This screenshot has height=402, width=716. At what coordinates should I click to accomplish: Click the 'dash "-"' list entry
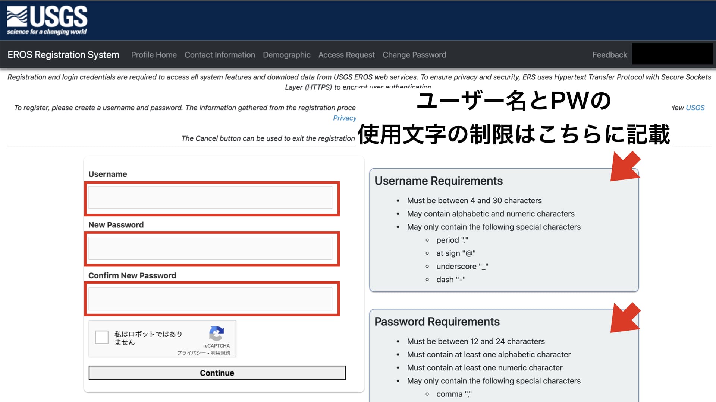click(x=451, y=280)
